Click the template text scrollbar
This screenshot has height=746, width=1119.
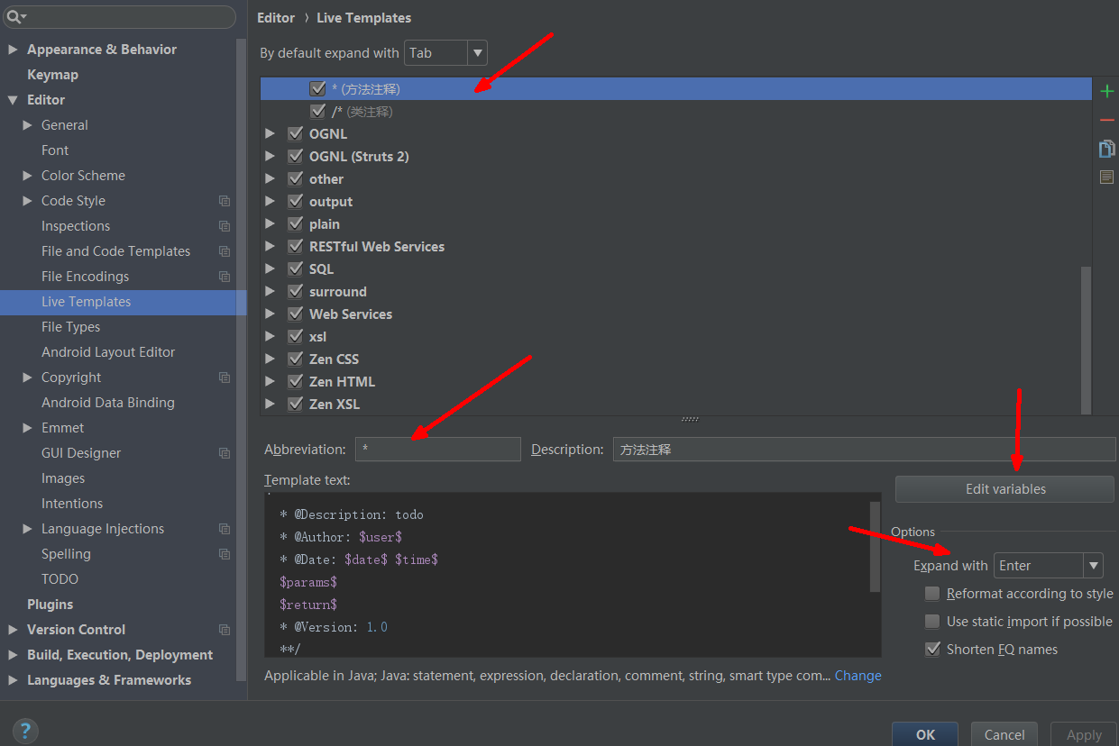tap(875, 547)
